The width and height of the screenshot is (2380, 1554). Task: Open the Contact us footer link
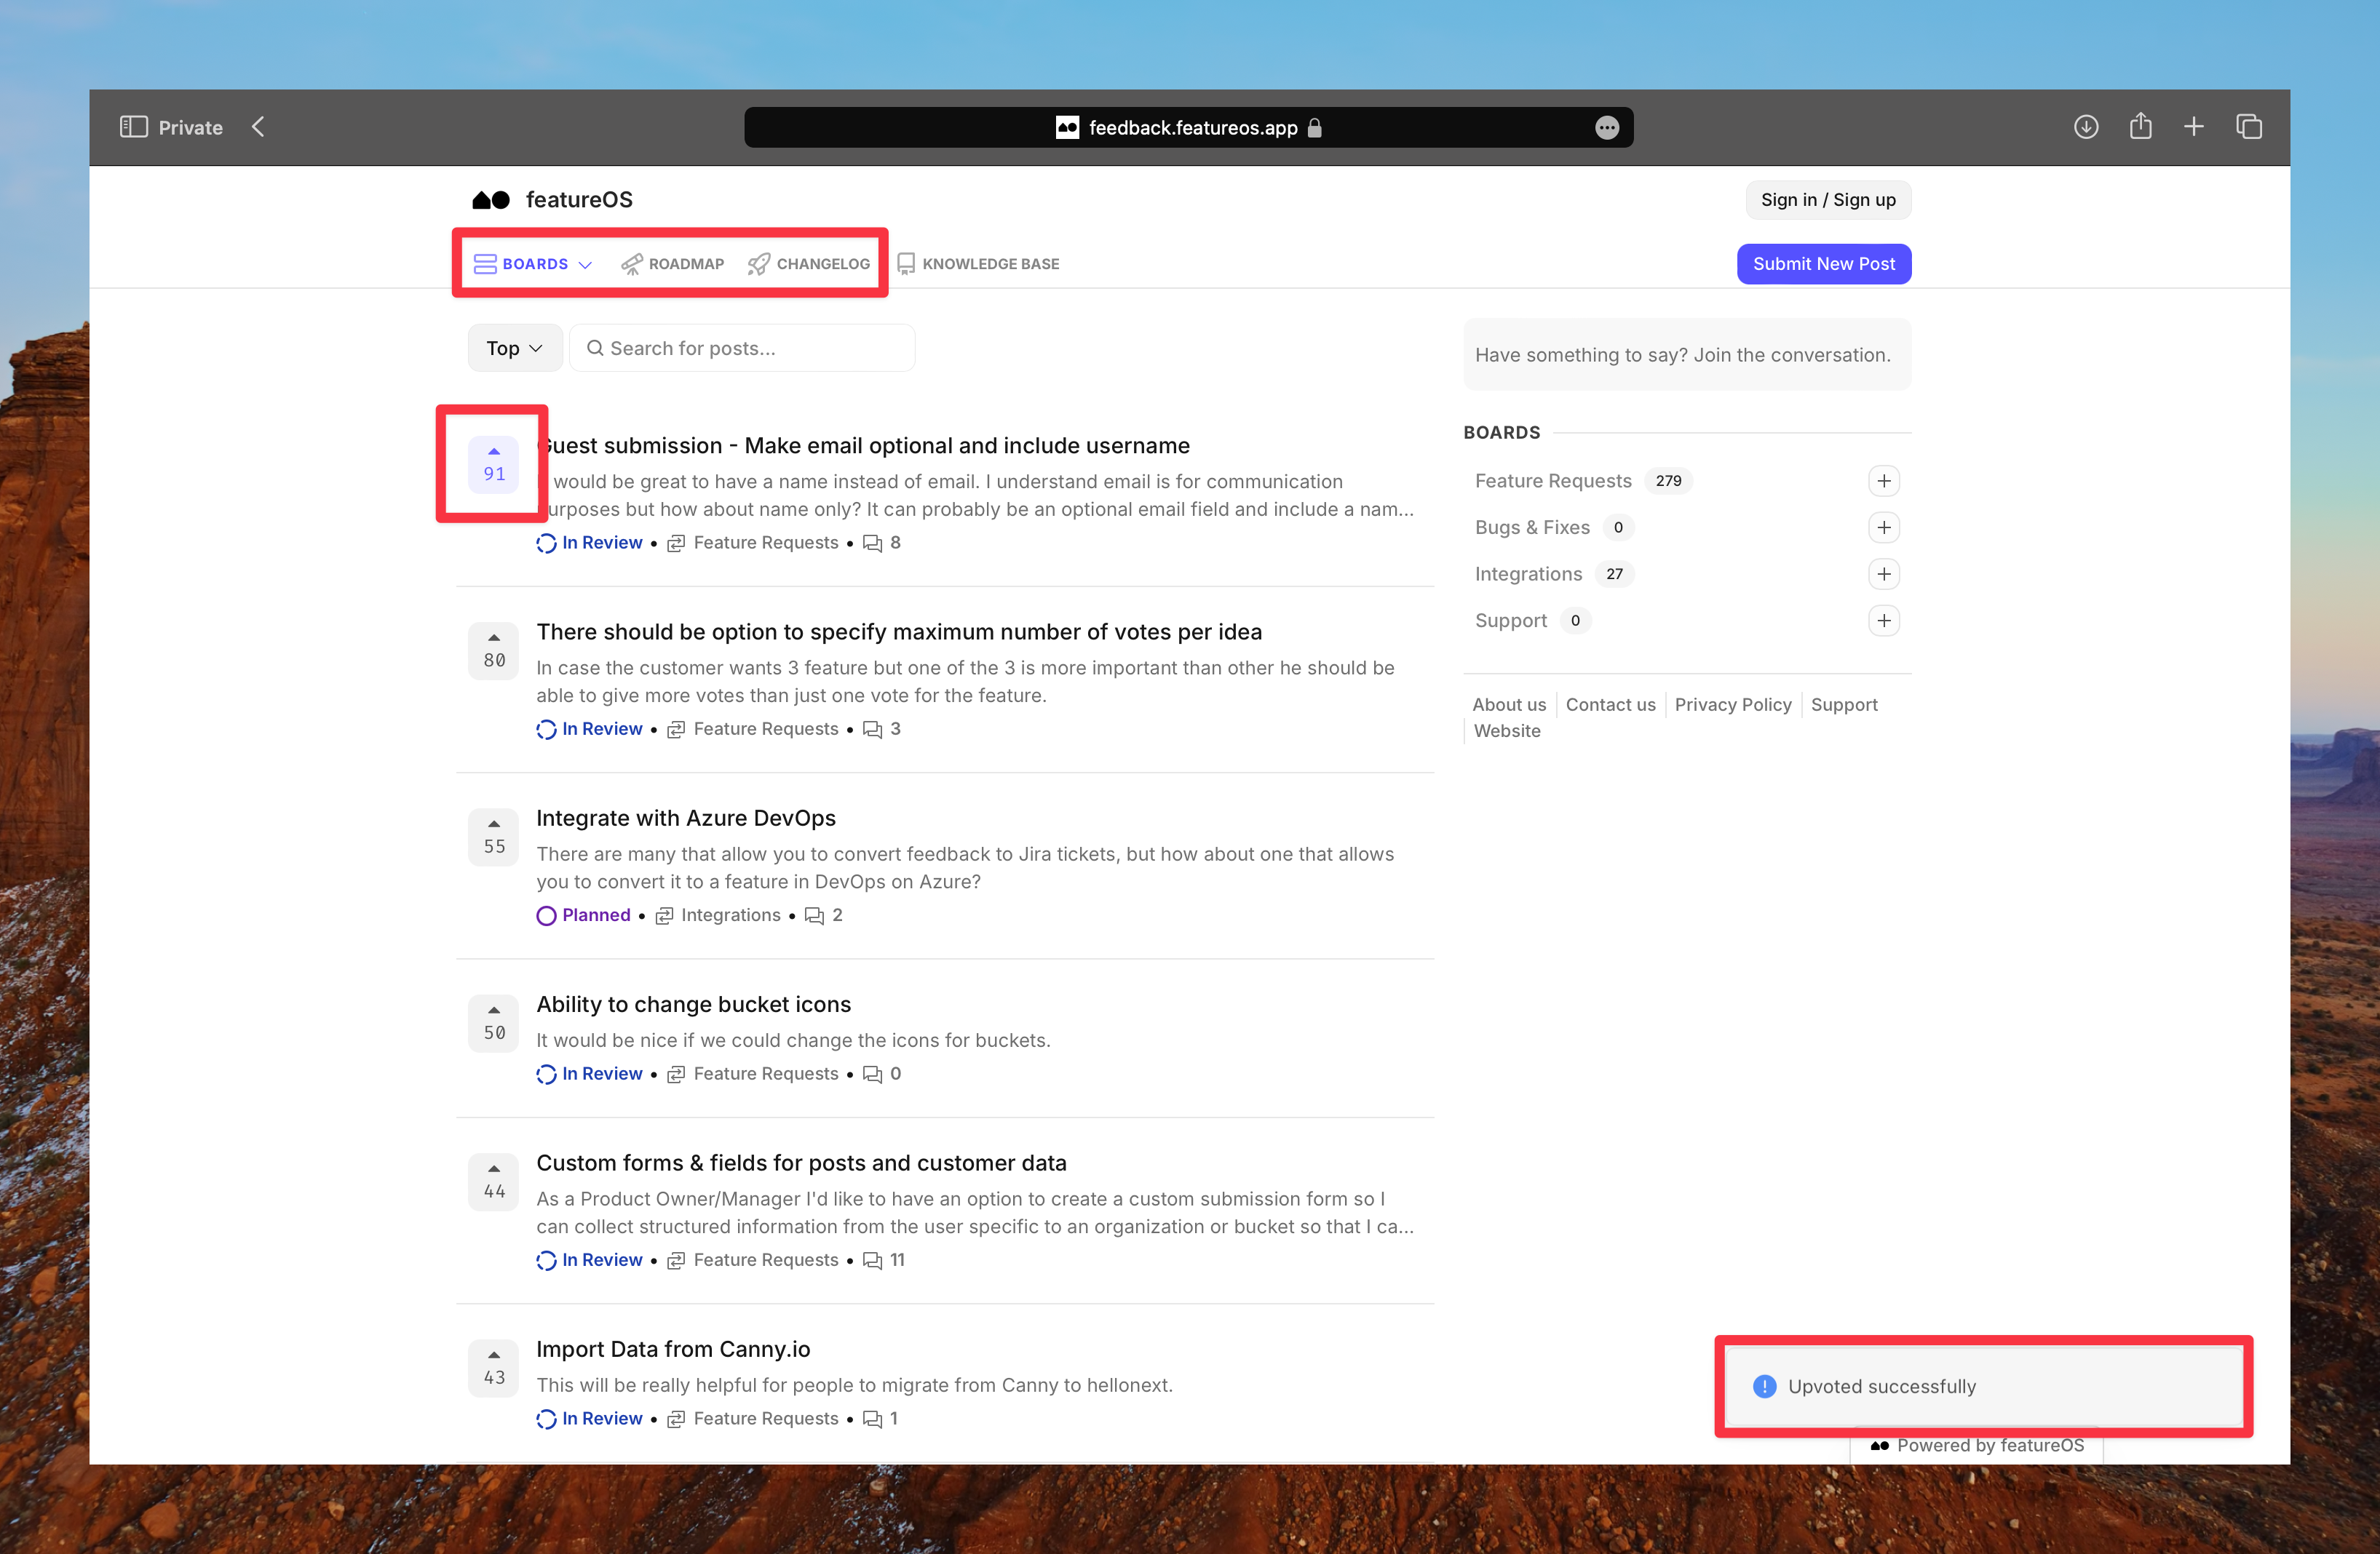1610,704
